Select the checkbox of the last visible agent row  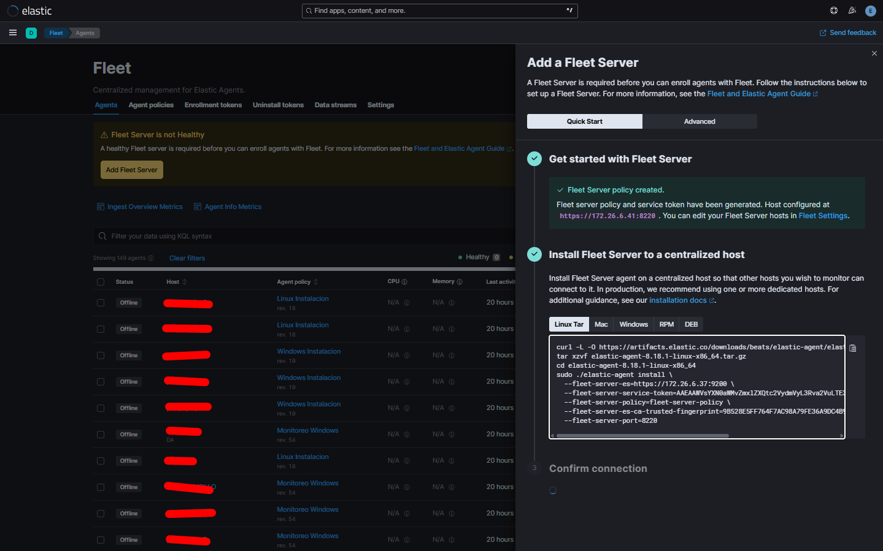point(101,540)
